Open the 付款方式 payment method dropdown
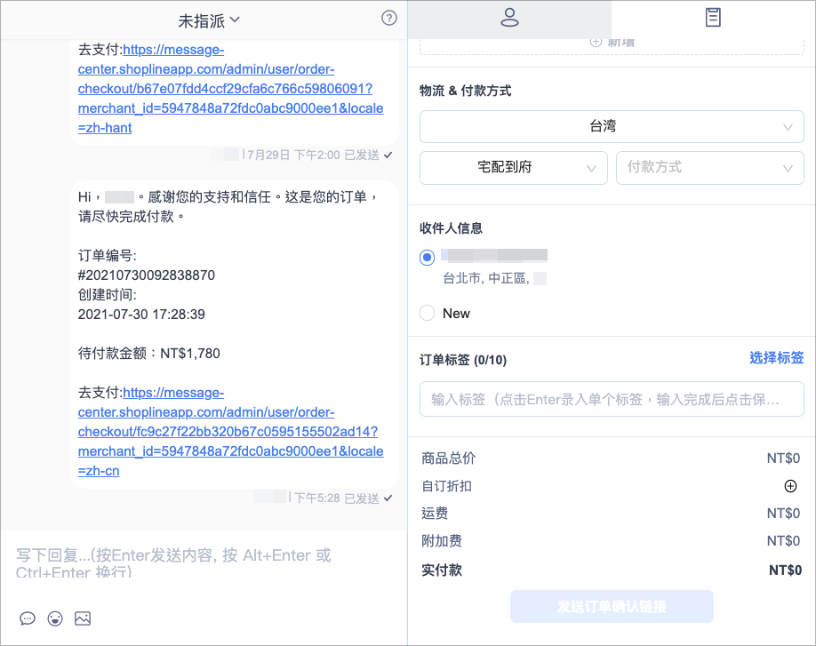The height and width of the screenshot is (646, 816). [710, 167]
